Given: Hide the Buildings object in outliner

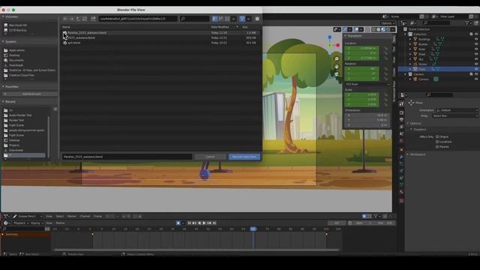Looking at the screenshot, I should [476, 39].
